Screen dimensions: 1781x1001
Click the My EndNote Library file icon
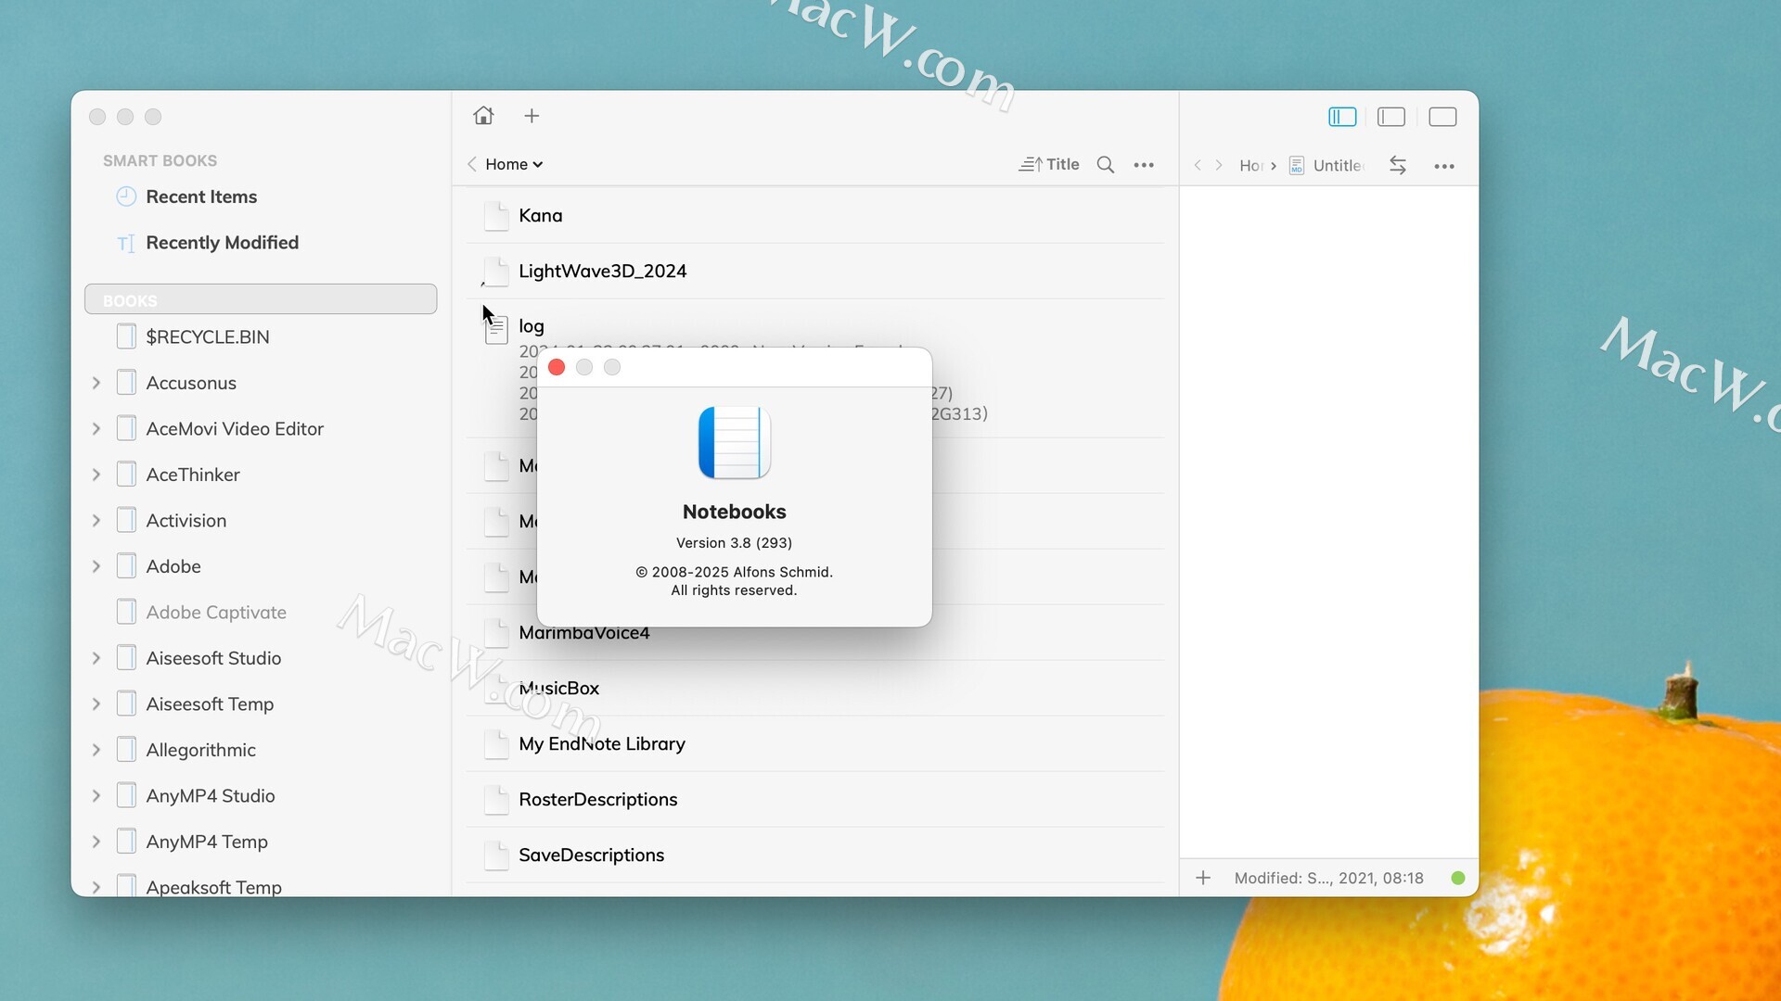coord(496,743)
